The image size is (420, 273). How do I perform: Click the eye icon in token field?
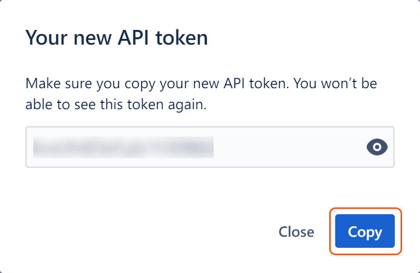(x=376, y=147)
